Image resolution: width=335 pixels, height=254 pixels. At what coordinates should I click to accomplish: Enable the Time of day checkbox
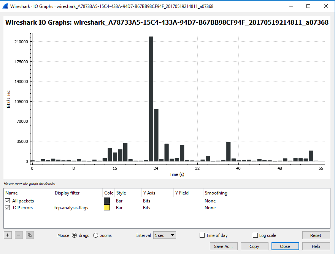pos(202,235)
